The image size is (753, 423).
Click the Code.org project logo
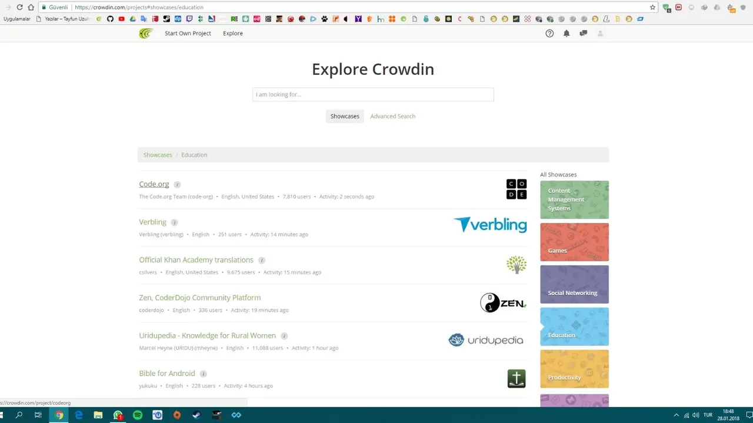coord(517,189)
